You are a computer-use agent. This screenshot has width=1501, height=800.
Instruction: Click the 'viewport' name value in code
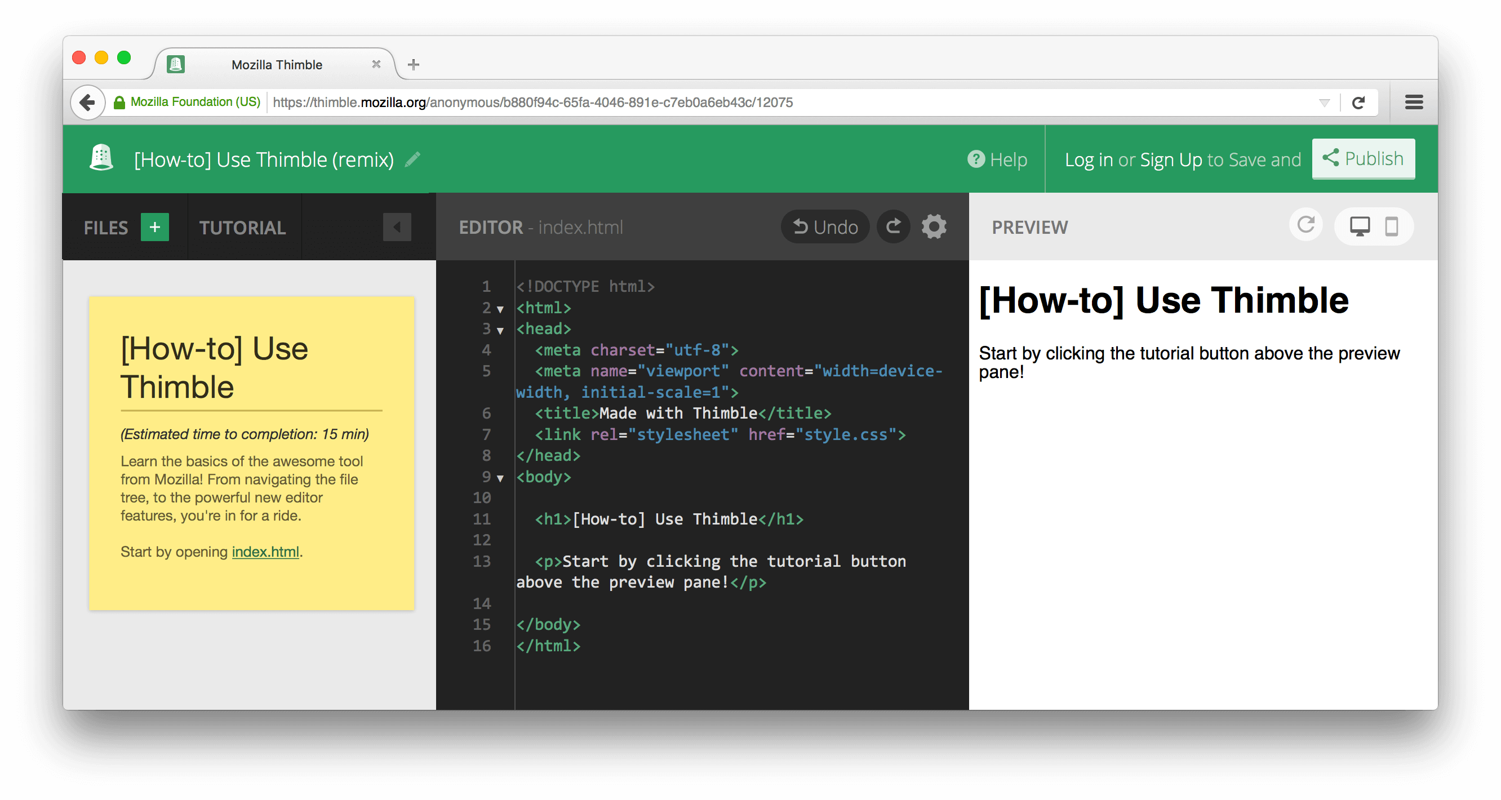683,371
